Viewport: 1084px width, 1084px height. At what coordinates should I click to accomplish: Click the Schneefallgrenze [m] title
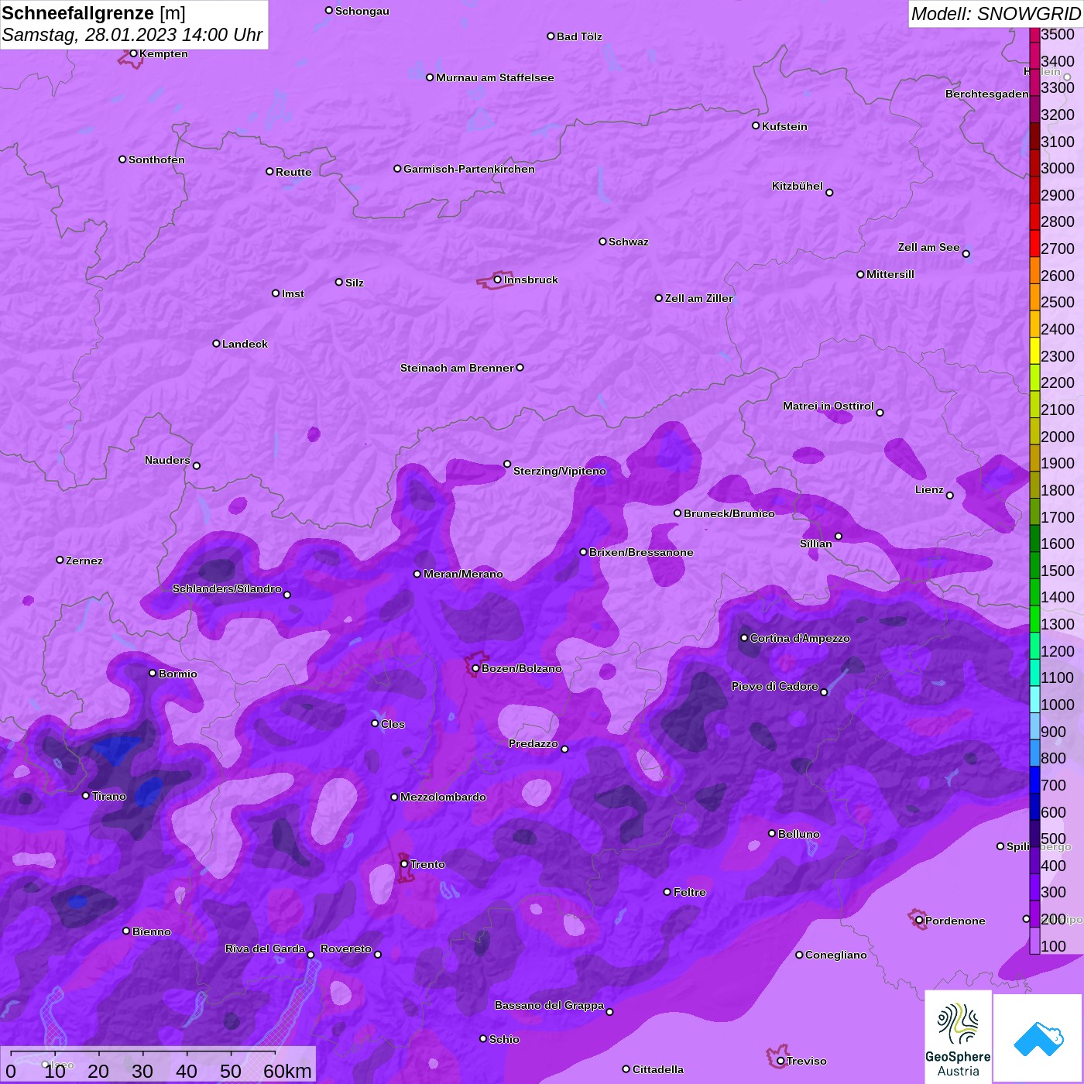point(94,13)
